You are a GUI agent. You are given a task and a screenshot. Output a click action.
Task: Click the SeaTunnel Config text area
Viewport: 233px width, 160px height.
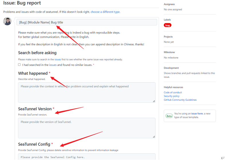[87, 157]
